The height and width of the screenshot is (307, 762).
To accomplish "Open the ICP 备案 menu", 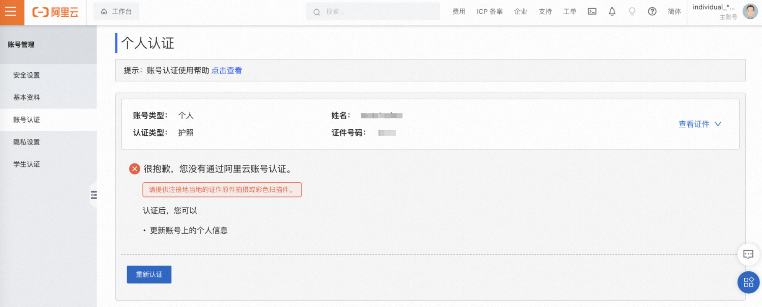I will tap(489, 12).
